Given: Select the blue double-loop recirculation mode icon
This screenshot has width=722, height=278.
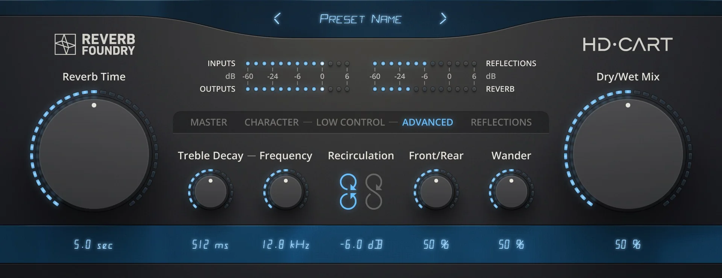Looking at the screenshot, I should tap(348, 192).
